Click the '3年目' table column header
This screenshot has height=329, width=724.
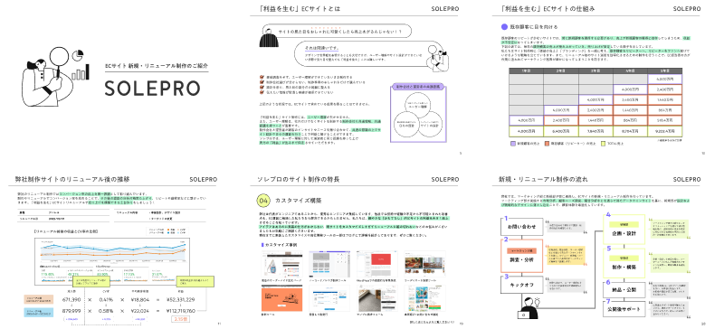click(595, 71)
